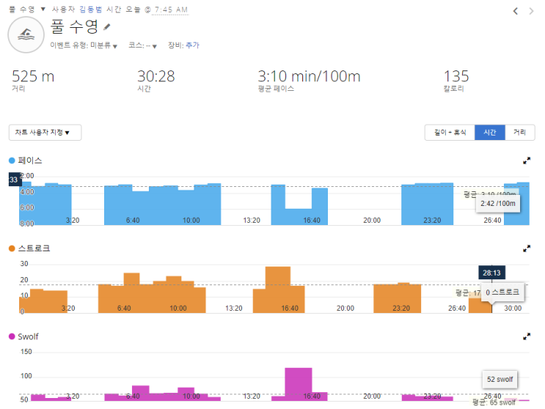Click the 52 swolf tooltip
The height and width of the screenshot is (409, 545).
click(500, 380)
